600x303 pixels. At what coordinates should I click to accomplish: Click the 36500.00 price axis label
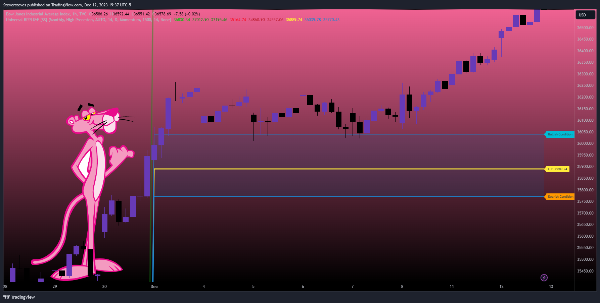point(585,28)
